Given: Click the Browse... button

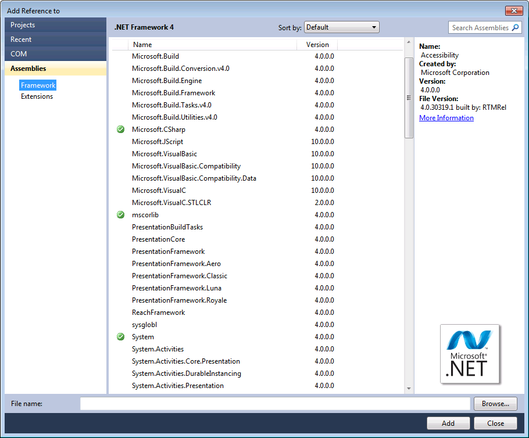Looking at the screenshot, I should pyautogui.click(x=495, y=404).
